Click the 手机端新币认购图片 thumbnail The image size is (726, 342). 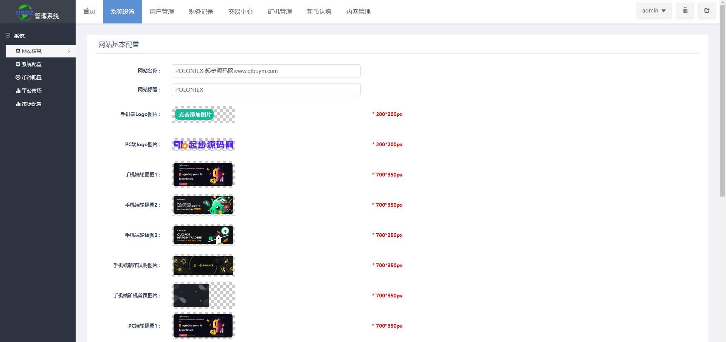[x=203, y=265]
